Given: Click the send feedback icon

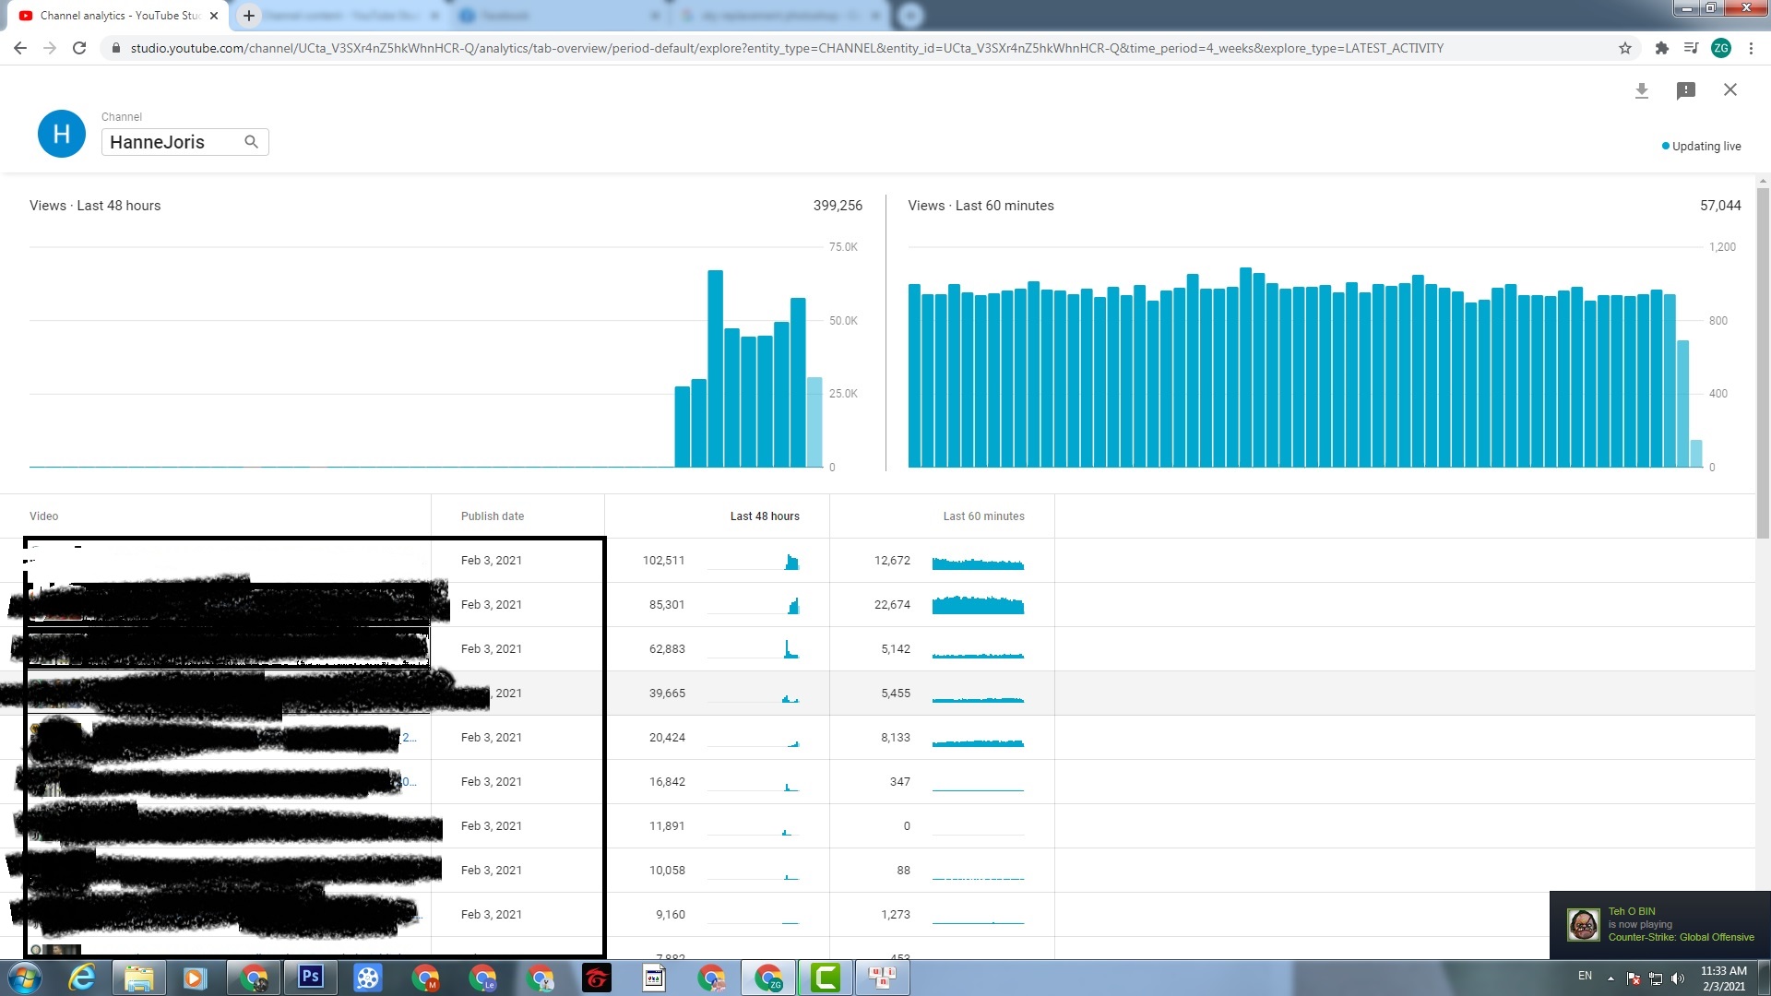Looking at the screenshot, I should click(1685, 90).
